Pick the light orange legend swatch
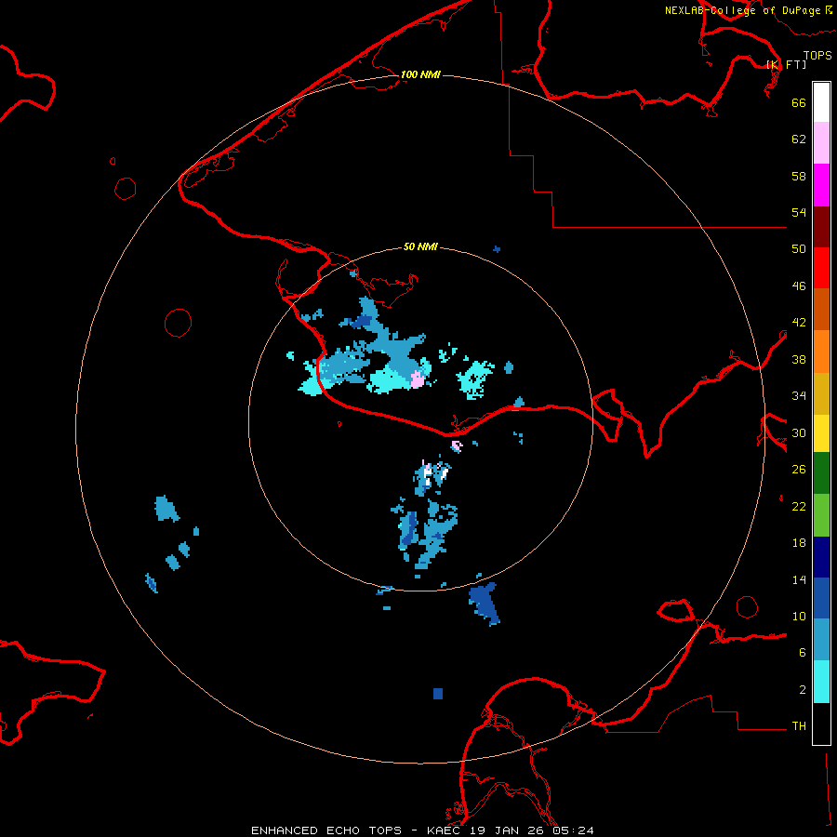Image resolution: width=837 pixels, height=837 pixels. 821,352
